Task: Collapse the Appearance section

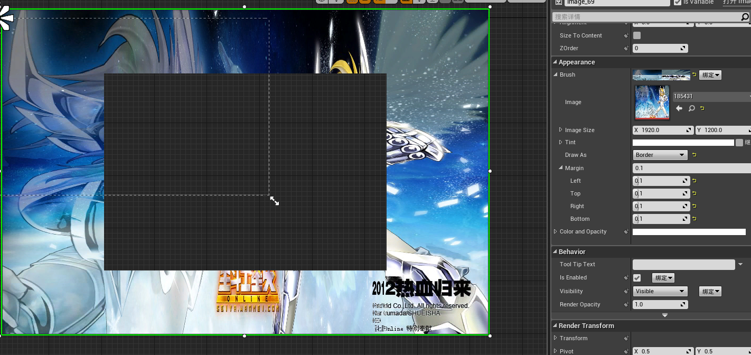Action: [x=555, y=62]
